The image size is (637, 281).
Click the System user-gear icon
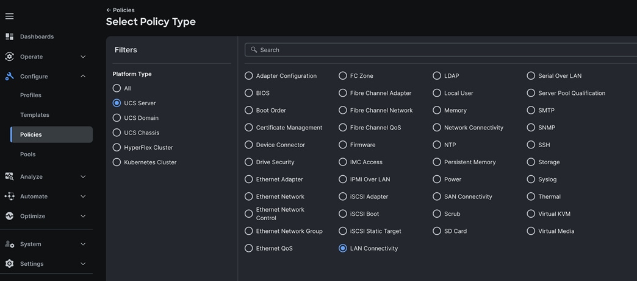click(9, 244)
